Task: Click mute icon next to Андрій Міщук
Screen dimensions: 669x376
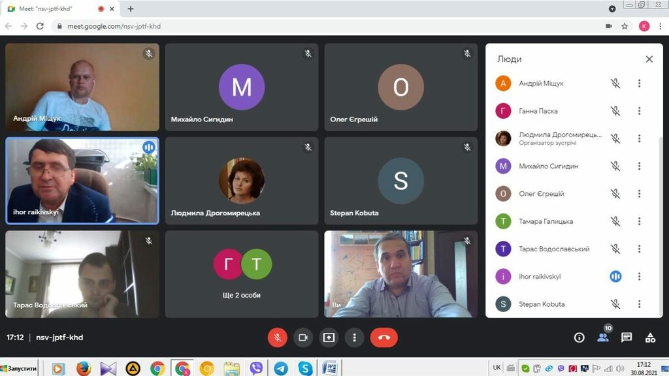Action: point(615,84)
